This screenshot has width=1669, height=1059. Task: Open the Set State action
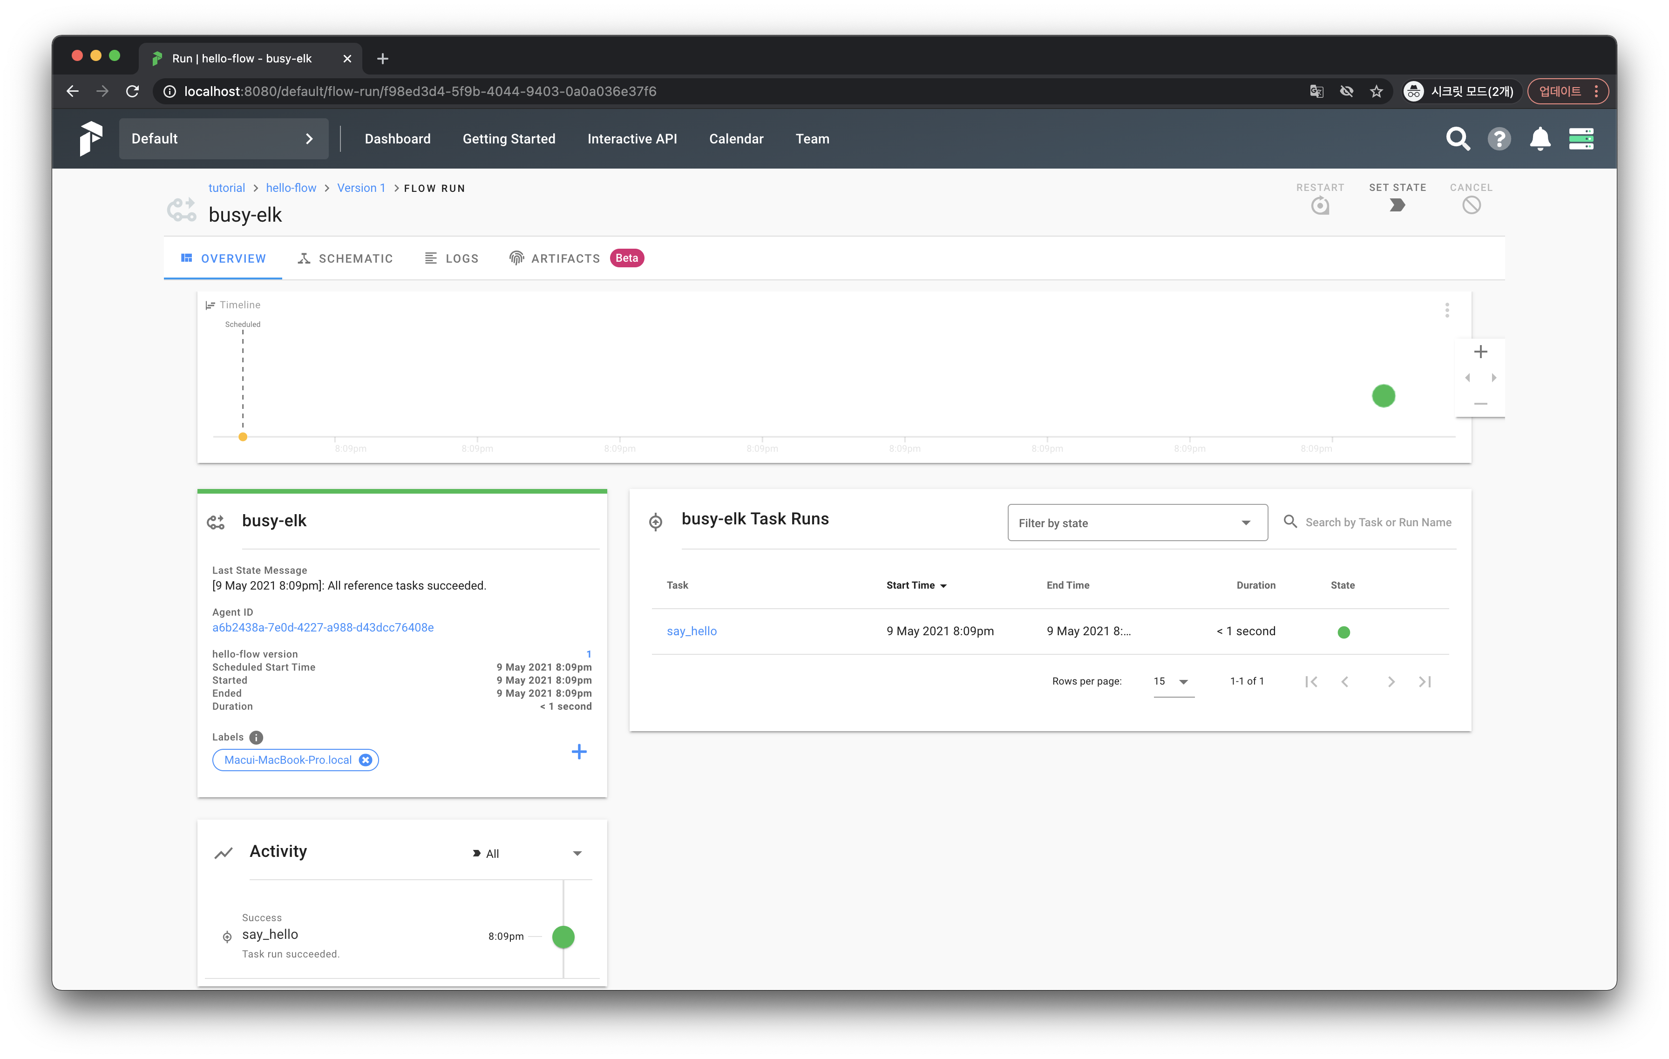click(1397, 205)
